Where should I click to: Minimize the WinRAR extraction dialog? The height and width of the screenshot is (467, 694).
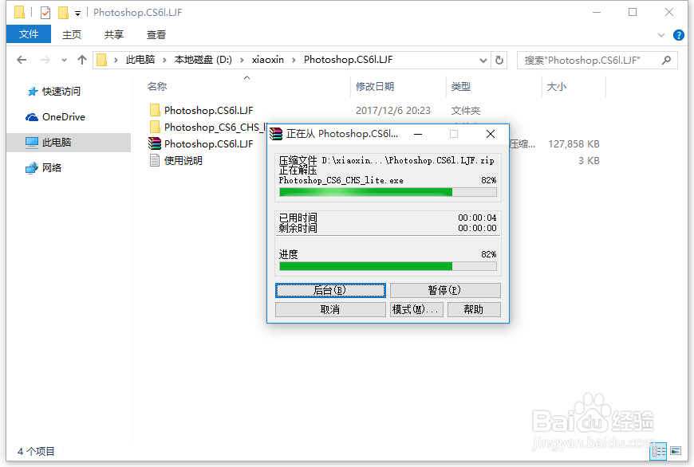coord(418,134)
